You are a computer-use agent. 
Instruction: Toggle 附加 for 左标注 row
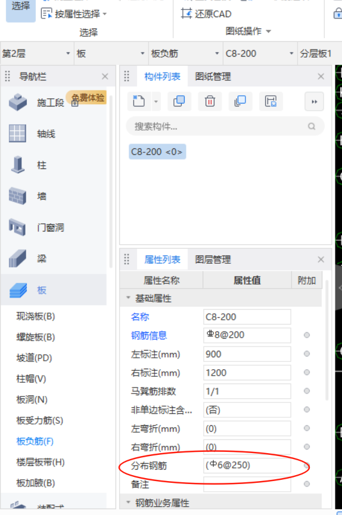(x=307, y=354)
